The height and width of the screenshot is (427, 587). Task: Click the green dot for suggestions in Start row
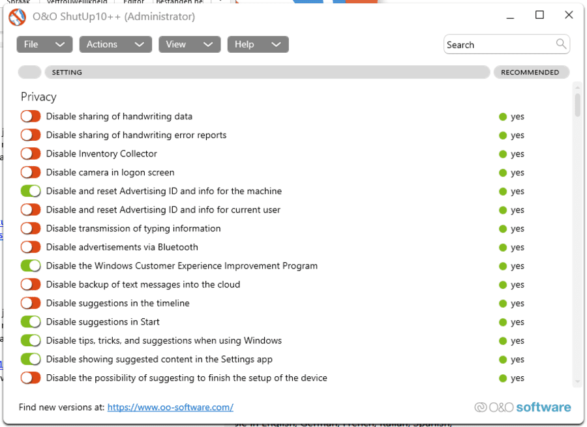[x=503, y=323]
